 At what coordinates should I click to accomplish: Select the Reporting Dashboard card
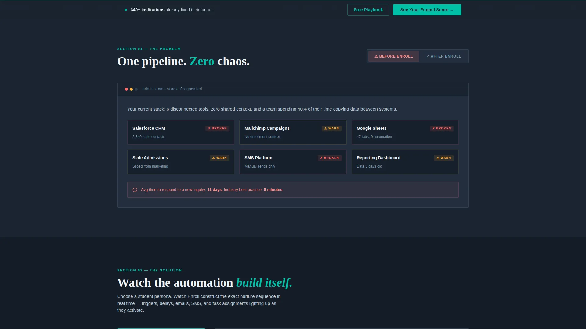coord(405,162)
